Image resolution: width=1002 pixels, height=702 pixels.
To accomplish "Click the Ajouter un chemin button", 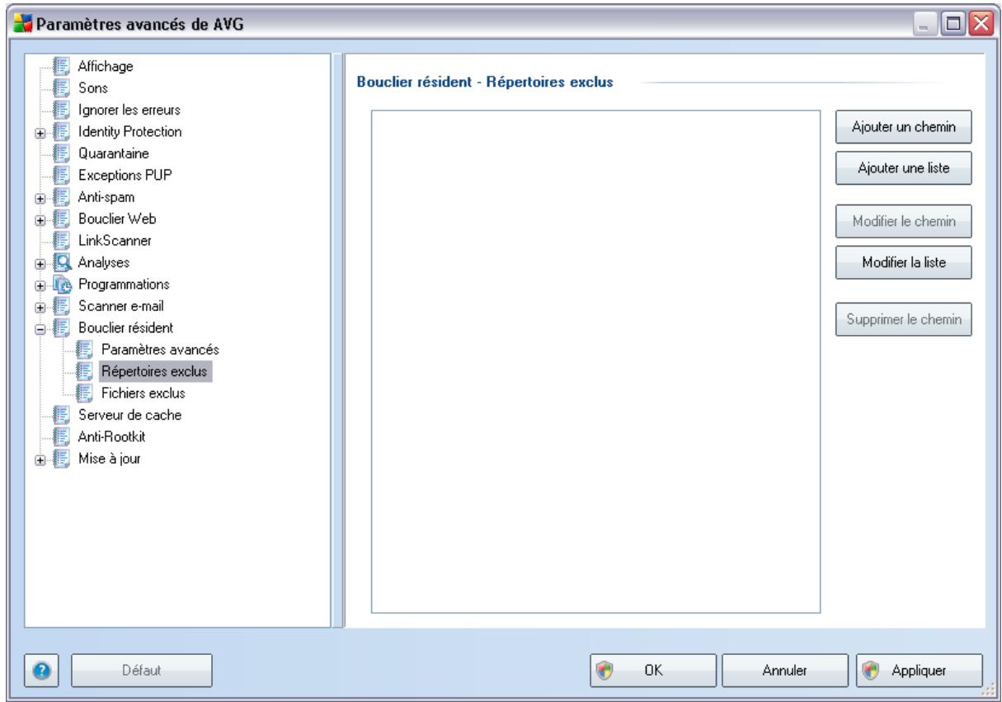I will [x=905, y=128].
